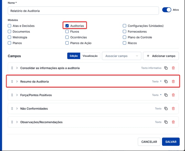Duplicate the Consolidar as informações field
This screenshot has width=185, height=151.
point(166,68)
